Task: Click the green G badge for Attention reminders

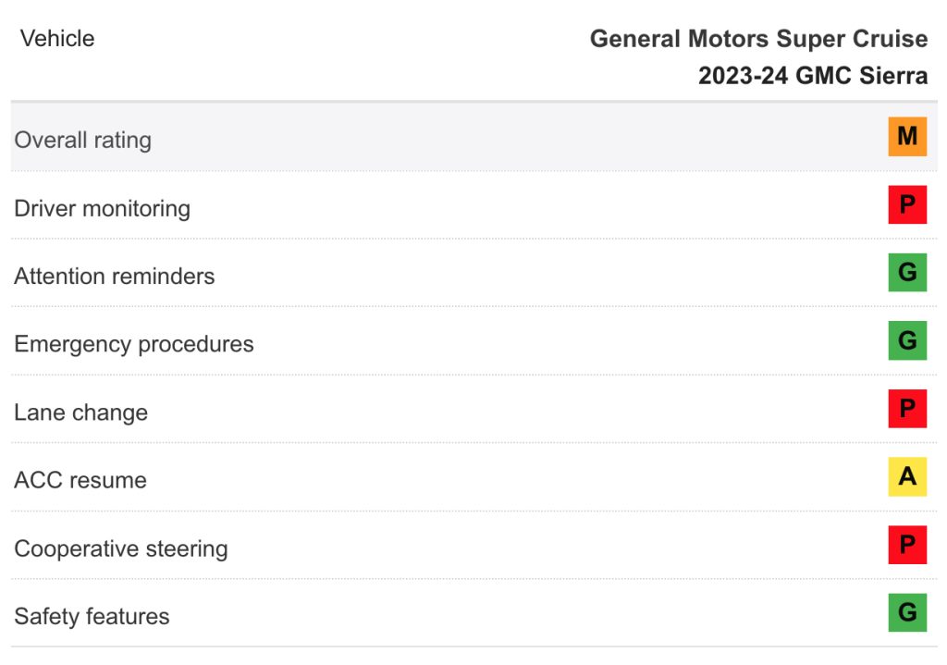Action: 907,273
